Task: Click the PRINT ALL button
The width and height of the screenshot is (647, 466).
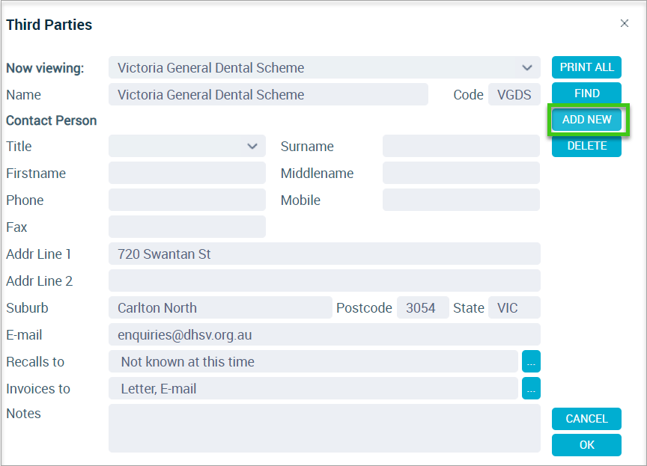Action: pyautogui.click(x=586, y=67)
